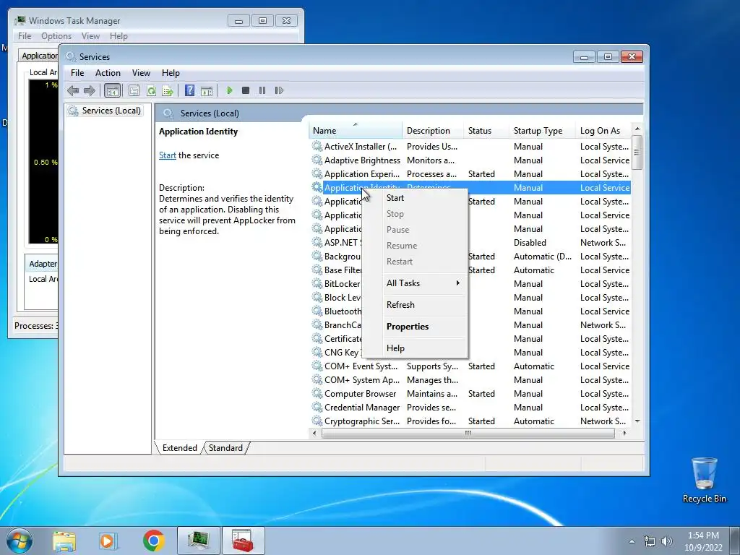Click the vertical scrollbar up arrow

click(x=637, y=129)
